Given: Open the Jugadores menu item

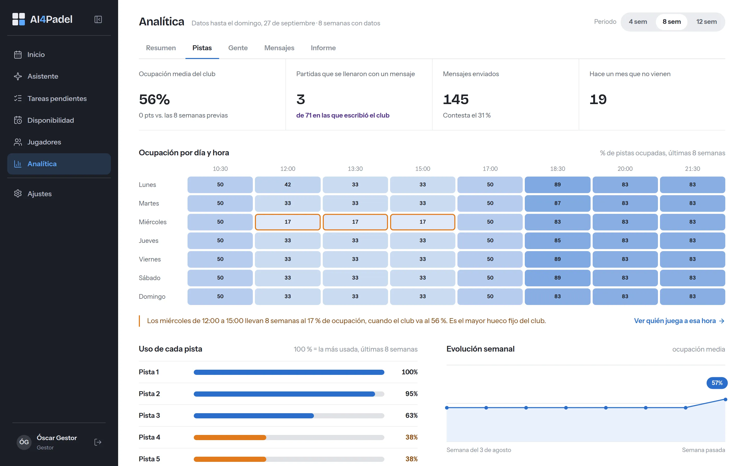Looking at the screenshot, I should click(59, 142).
